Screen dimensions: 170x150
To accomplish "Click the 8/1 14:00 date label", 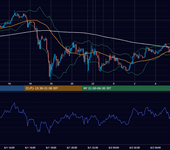I will [9, 147].
